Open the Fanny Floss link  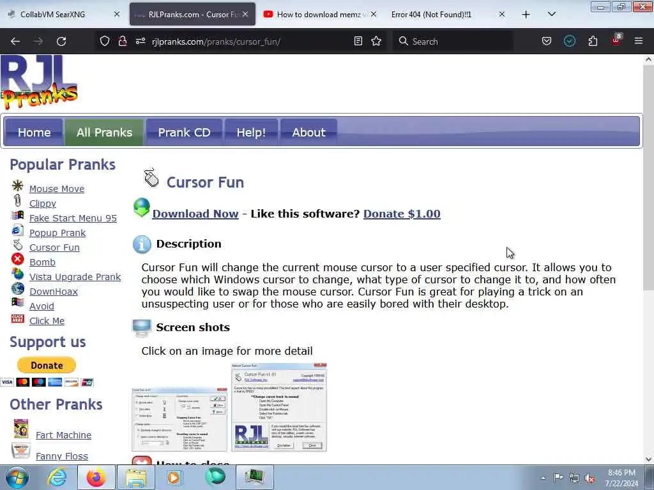62,456
